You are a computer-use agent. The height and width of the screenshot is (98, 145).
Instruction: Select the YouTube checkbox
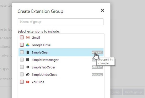tap(22, 82)
